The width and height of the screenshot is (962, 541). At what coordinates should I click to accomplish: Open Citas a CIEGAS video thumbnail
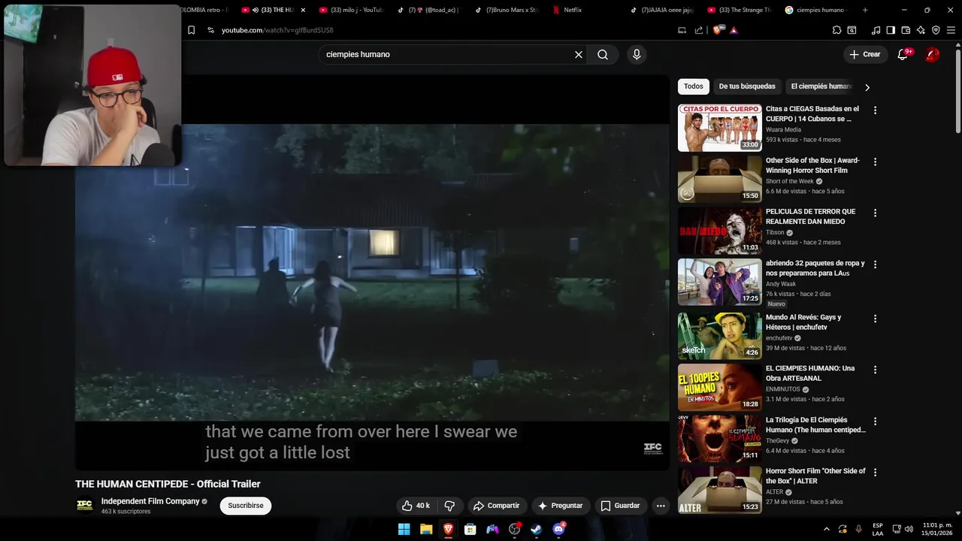pyautogui.click(x=720, y=128)
